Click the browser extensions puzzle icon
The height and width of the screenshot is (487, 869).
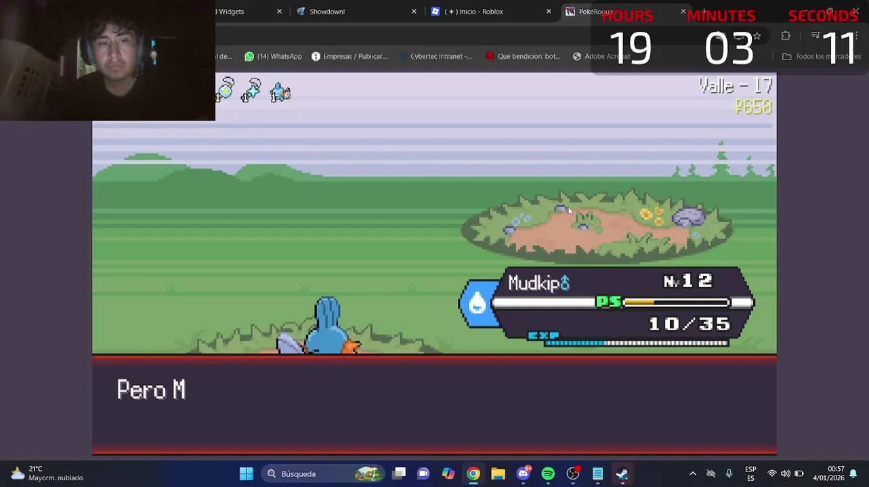[786, 36]
